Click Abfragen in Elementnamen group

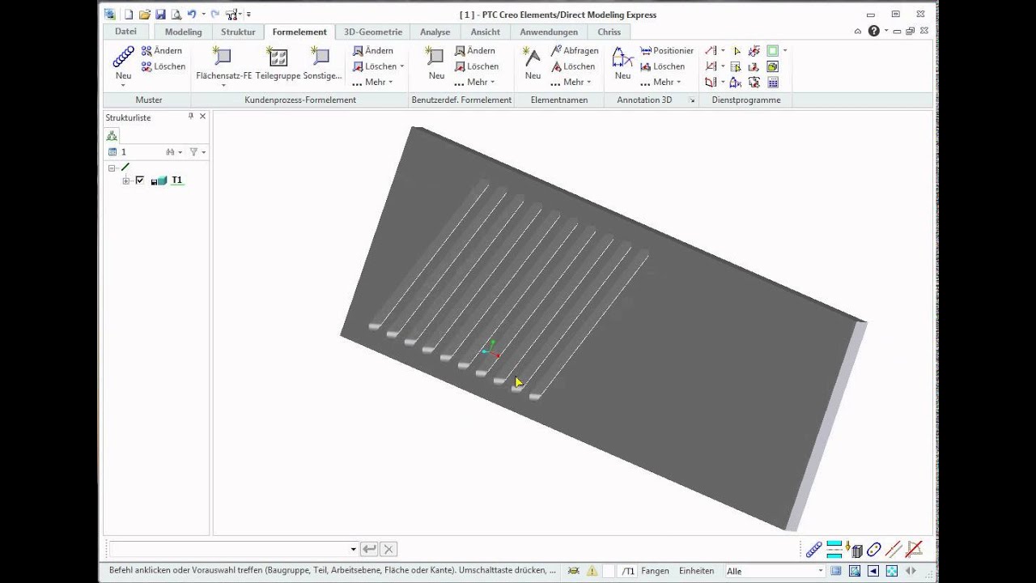tap(575, 50)
